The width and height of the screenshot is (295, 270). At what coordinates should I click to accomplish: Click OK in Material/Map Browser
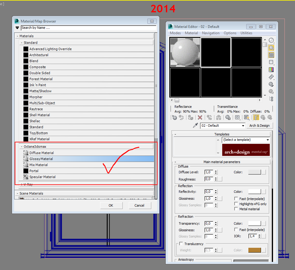(x=111, y=205)
